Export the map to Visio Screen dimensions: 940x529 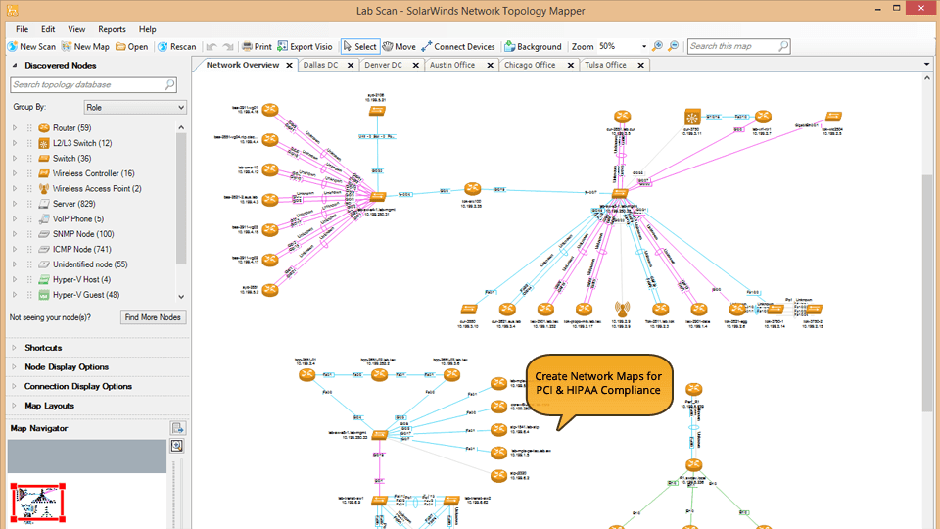(305, 46)
